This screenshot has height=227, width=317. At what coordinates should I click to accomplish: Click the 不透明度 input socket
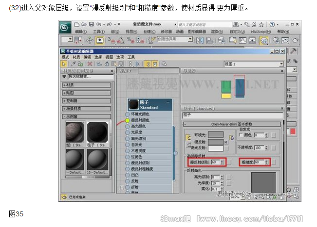click(x=127, y=151)
